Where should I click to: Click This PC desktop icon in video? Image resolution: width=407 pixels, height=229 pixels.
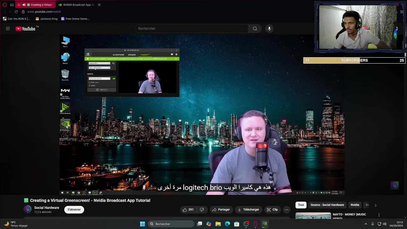coord(65,42)
